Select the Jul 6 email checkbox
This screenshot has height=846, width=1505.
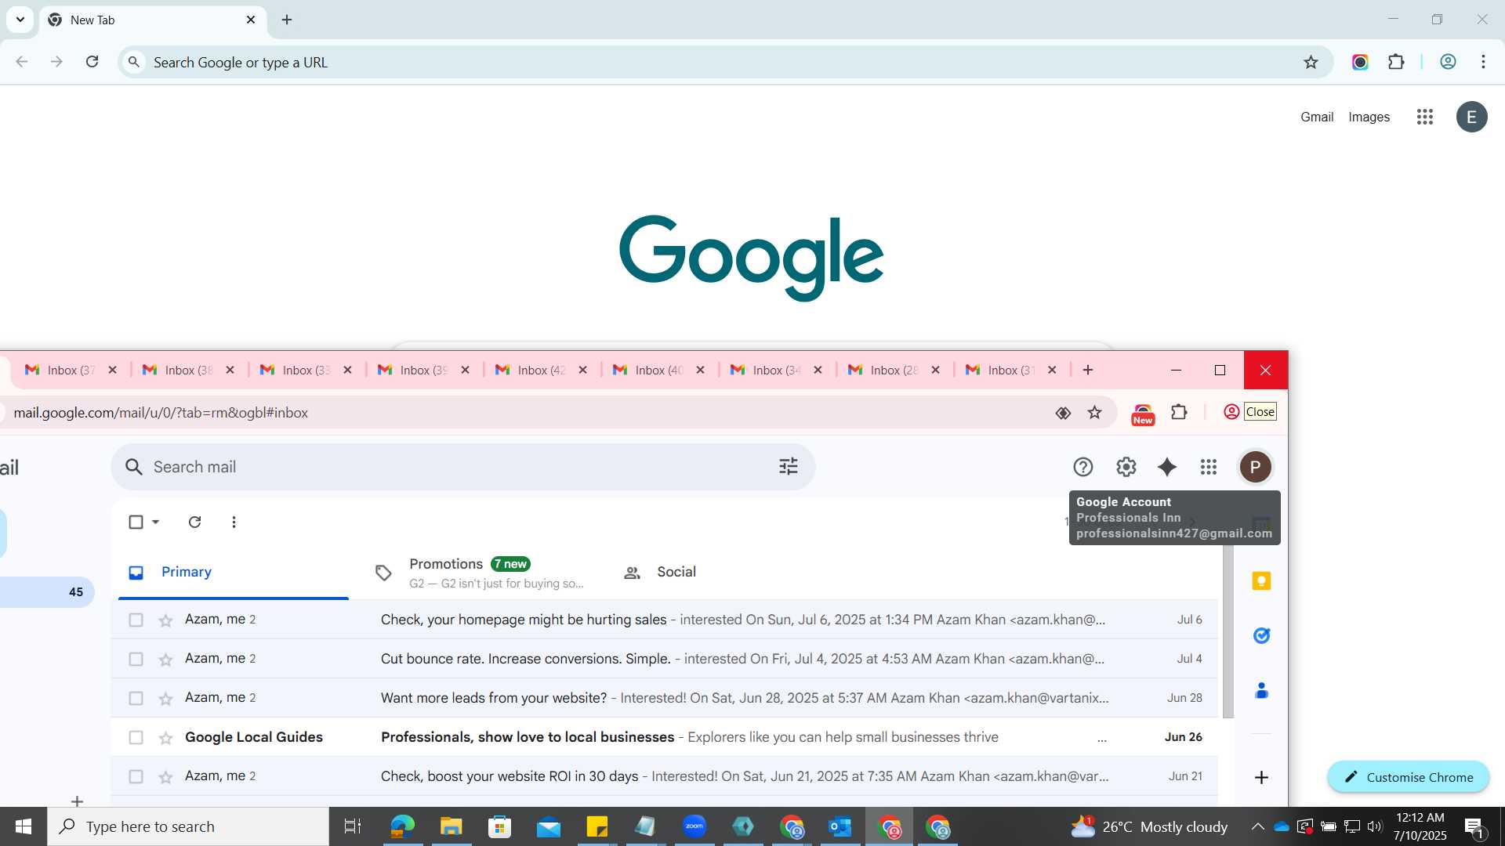(x=136, y=620)
